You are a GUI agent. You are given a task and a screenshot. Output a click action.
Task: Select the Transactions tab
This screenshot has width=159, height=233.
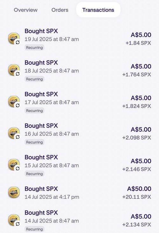(x=98, y=10)
